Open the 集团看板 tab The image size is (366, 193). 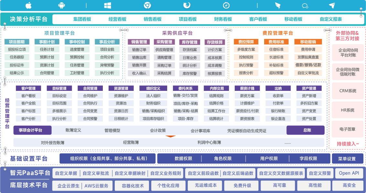(82, 19)
